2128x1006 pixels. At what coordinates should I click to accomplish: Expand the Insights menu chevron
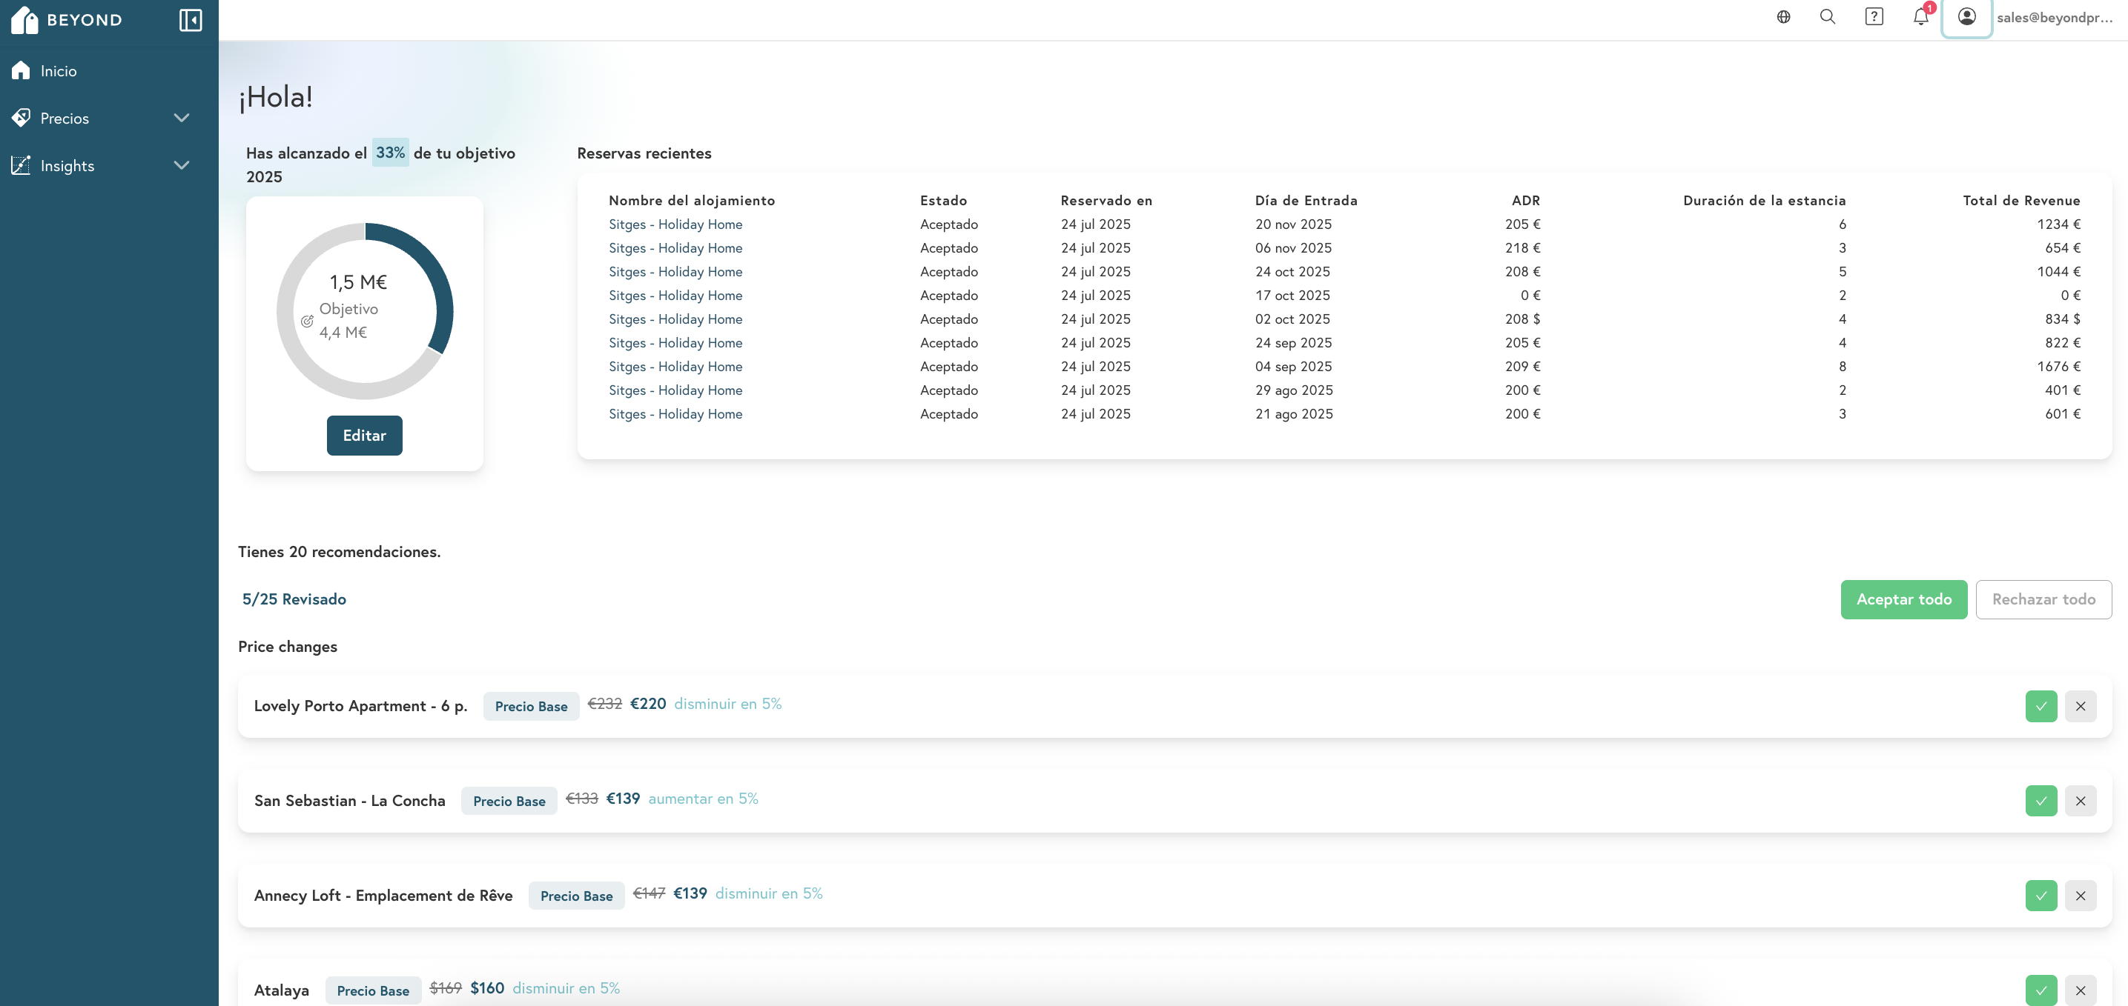click(182, 166)
